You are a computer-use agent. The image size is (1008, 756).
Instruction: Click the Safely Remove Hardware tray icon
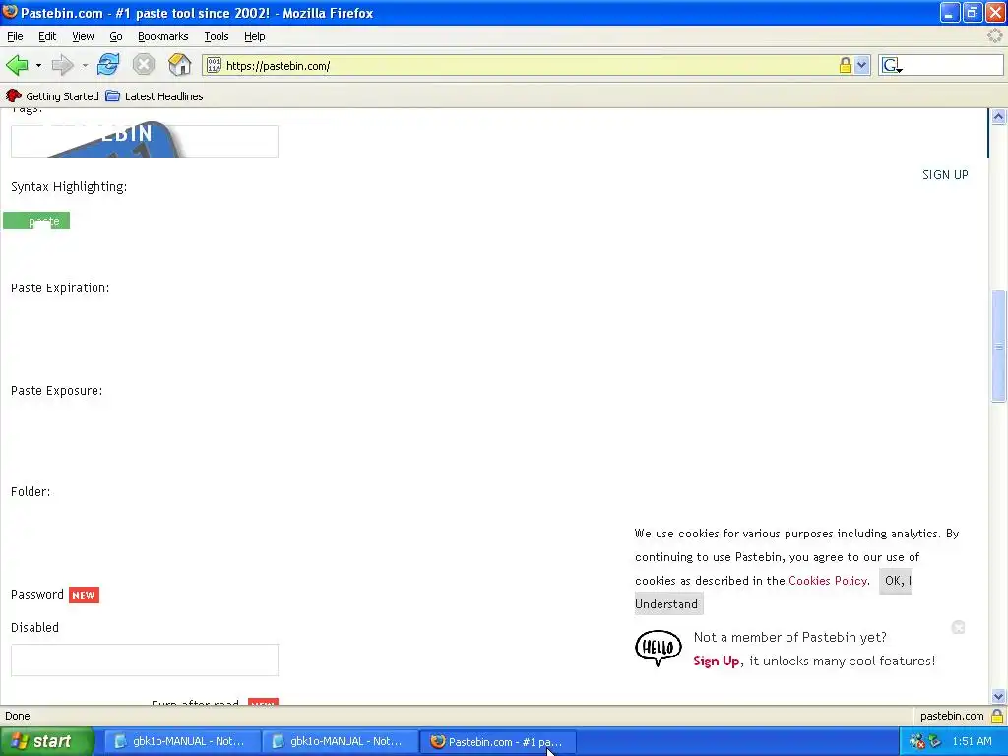click(935, 741)
